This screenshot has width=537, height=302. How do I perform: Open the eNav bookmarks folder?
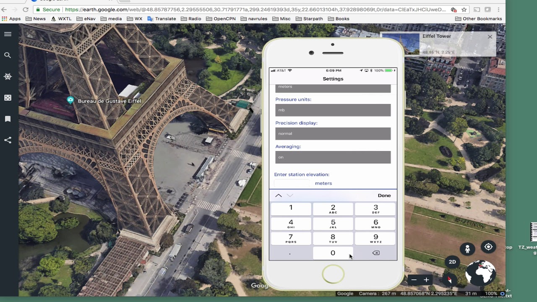point(86,18)
